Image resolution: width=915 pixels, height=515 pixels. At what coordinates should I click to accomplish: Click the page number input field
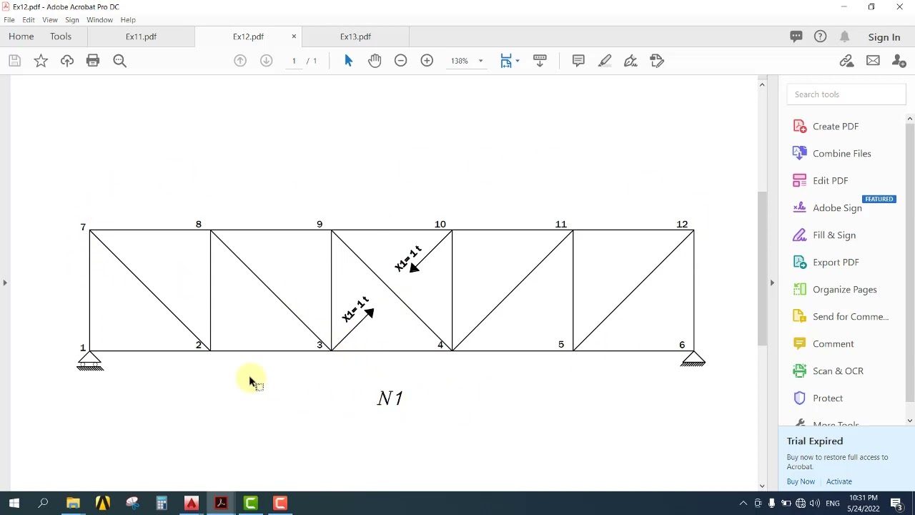click(294, 61)
